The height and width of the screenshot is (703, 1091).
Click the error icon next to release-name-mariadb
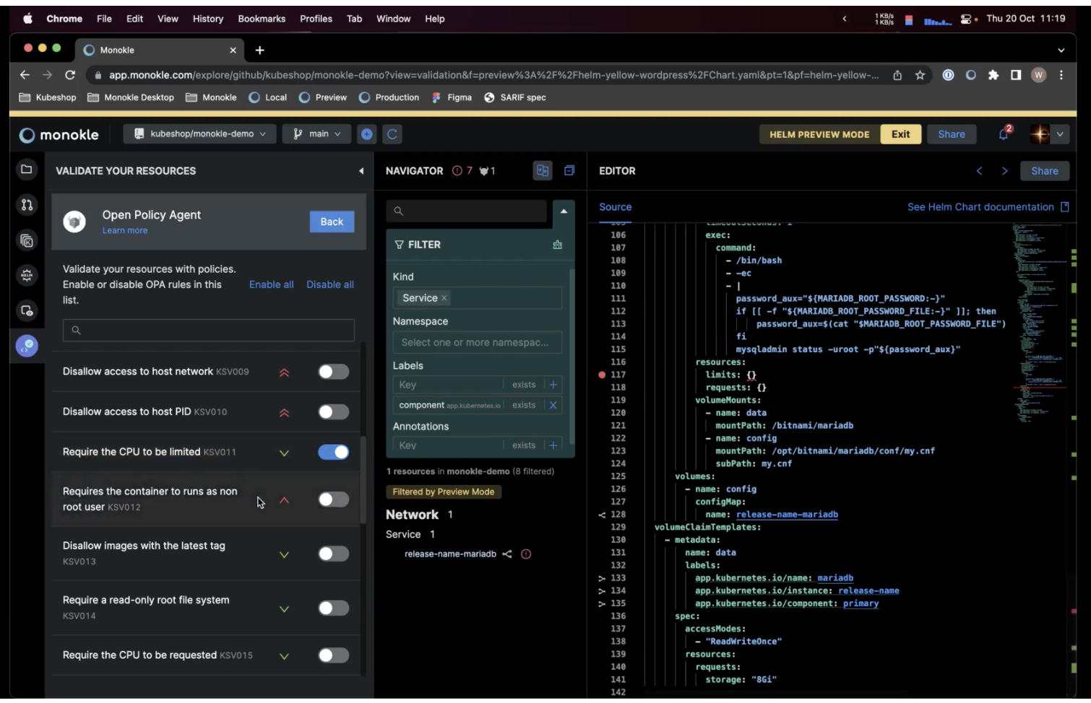[526, 554]
